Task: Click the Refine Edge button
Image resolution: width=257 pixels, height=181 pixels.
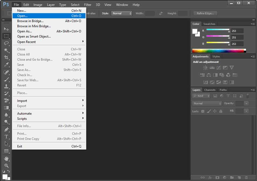Action: [x=205, y=14]
